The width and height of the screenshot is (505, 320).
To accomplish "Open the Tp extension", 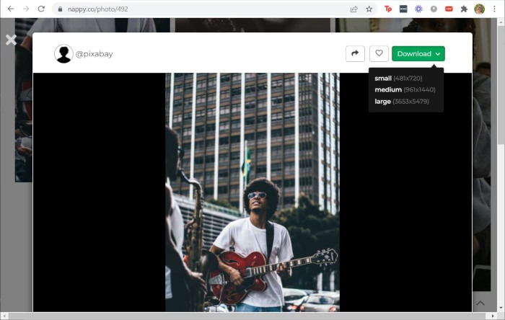I will click(x=388, y=9).
